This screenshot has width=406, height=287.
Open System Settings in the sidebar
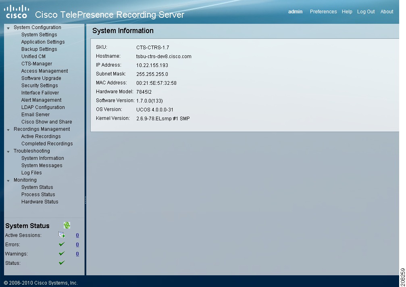[x=39, y=34]
